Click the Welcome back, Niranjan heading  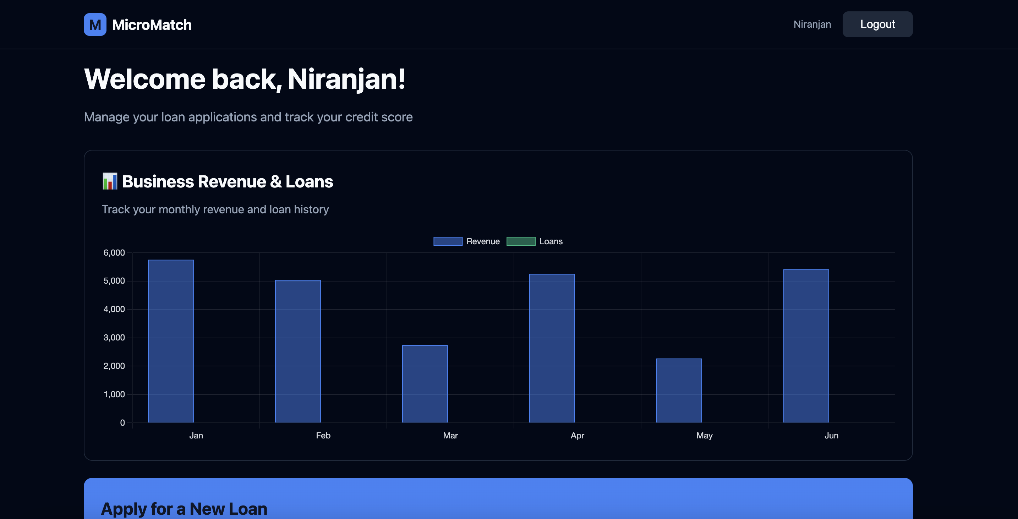[244, 79]
